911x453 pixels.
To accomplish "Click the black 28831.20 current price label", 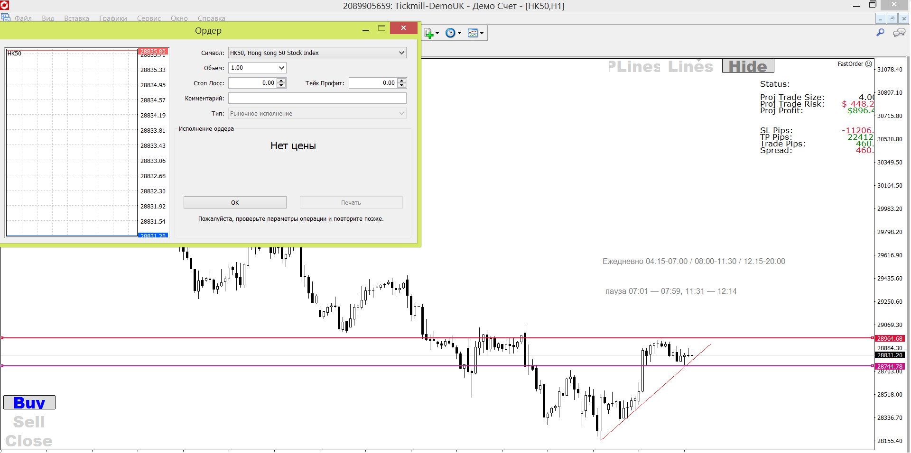I will 890,355.
